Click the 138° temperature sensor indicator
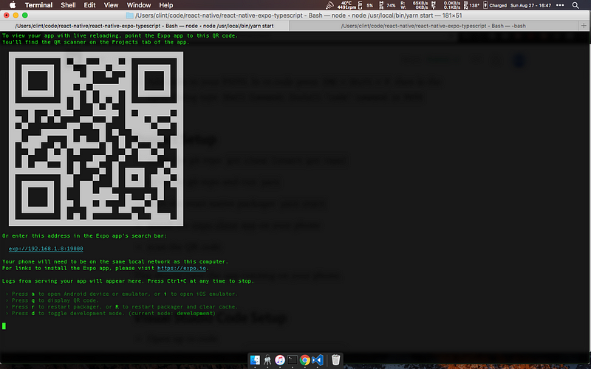 [x=471, y=5]
